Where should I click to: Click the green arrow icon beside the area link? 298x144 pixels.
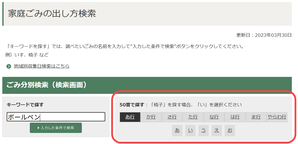[9, 66]
